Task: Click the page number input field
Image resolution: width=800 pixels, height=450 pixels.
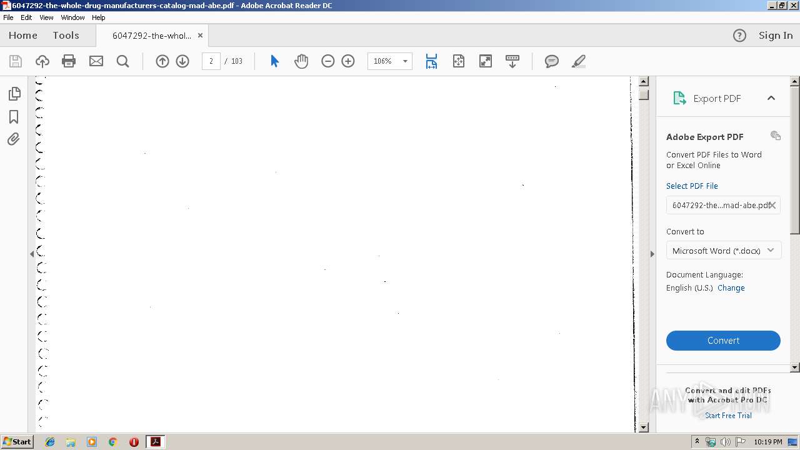Action: [211, 61]
